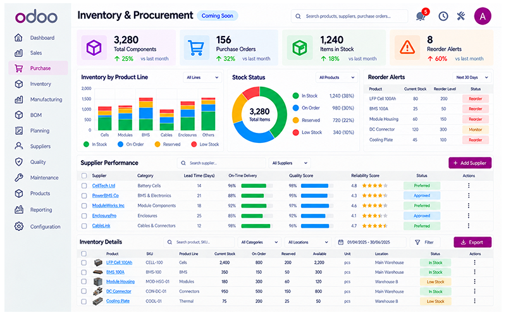Image resolution: width=506 pixels, height=315 pixels.
Task: Open the Next 30 Days dropdown
Action: click(472, 77)
